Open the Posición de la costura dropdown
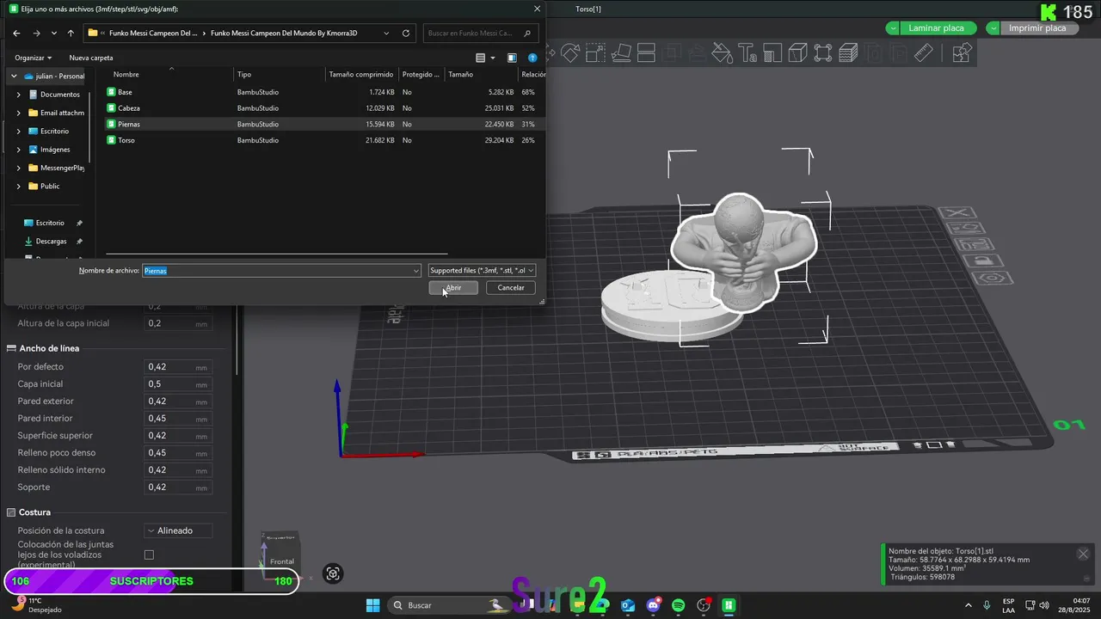The height and width of the screenshot is (619, 1101). 178,530
